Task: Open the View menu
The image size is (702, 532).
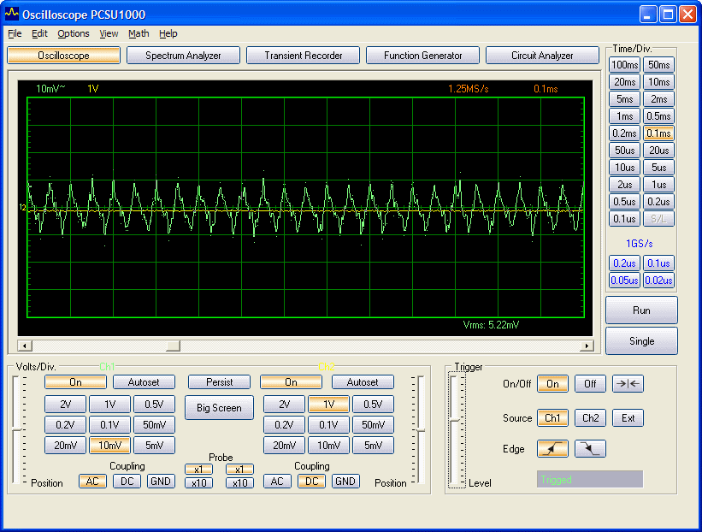Action: (109, 33)
